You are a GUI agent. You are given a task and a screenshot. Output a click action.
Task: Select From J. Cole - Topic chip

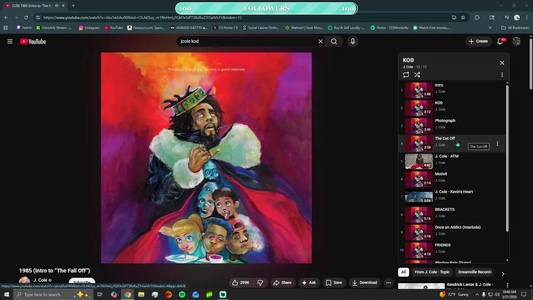(x=432, y=272)
